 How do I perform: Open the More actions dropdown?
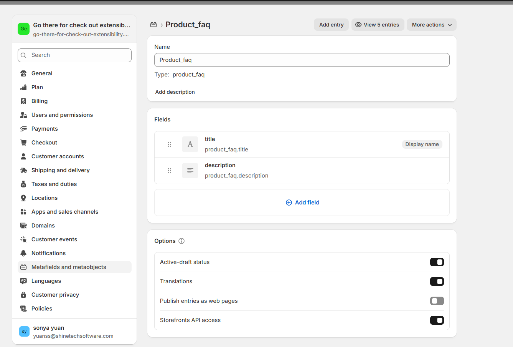point(431,25)
